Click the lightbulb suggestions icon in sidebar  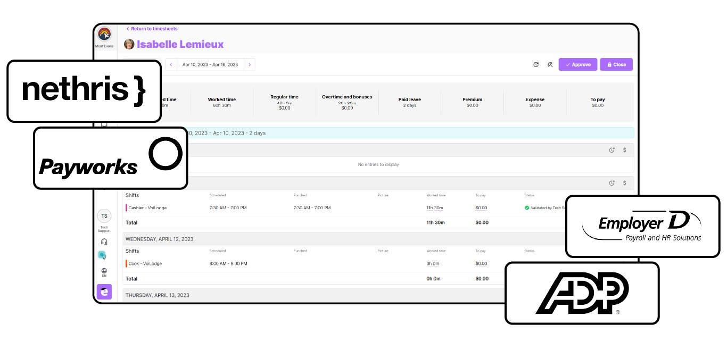tap(102, 255)
